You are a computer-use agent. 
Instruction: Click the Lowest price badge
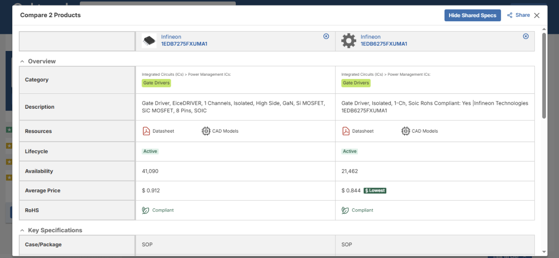375,191
